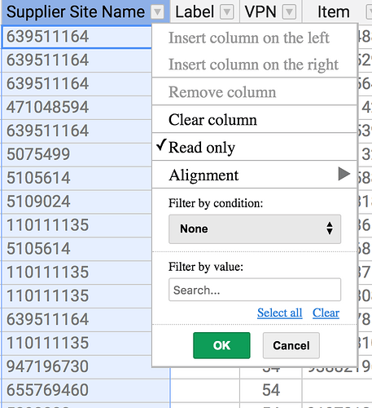
Task: Open the Label column dropdown arrow
Action: click(x=227, y=12)
